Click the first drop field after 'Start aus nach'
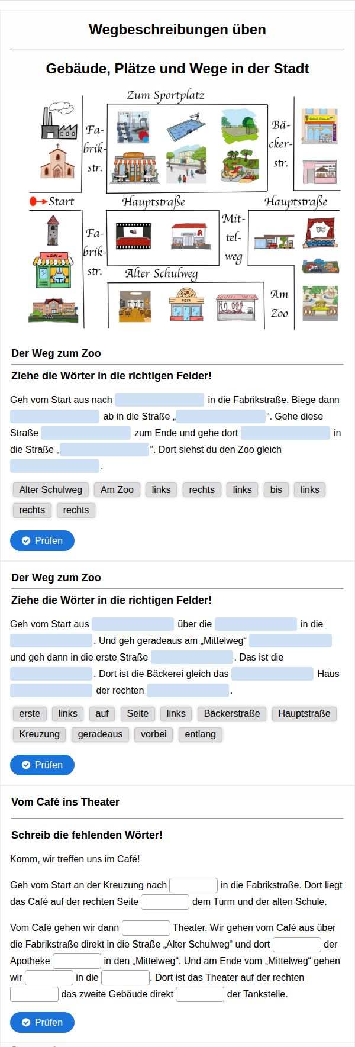 [159, 400]
